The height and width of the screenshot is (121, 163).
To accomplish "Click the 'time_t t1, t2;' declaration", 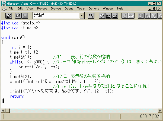I will pos(25,52).
